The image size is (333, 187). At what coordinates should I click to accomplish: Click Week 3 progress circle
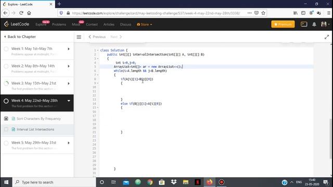click(x=6, y=84)
